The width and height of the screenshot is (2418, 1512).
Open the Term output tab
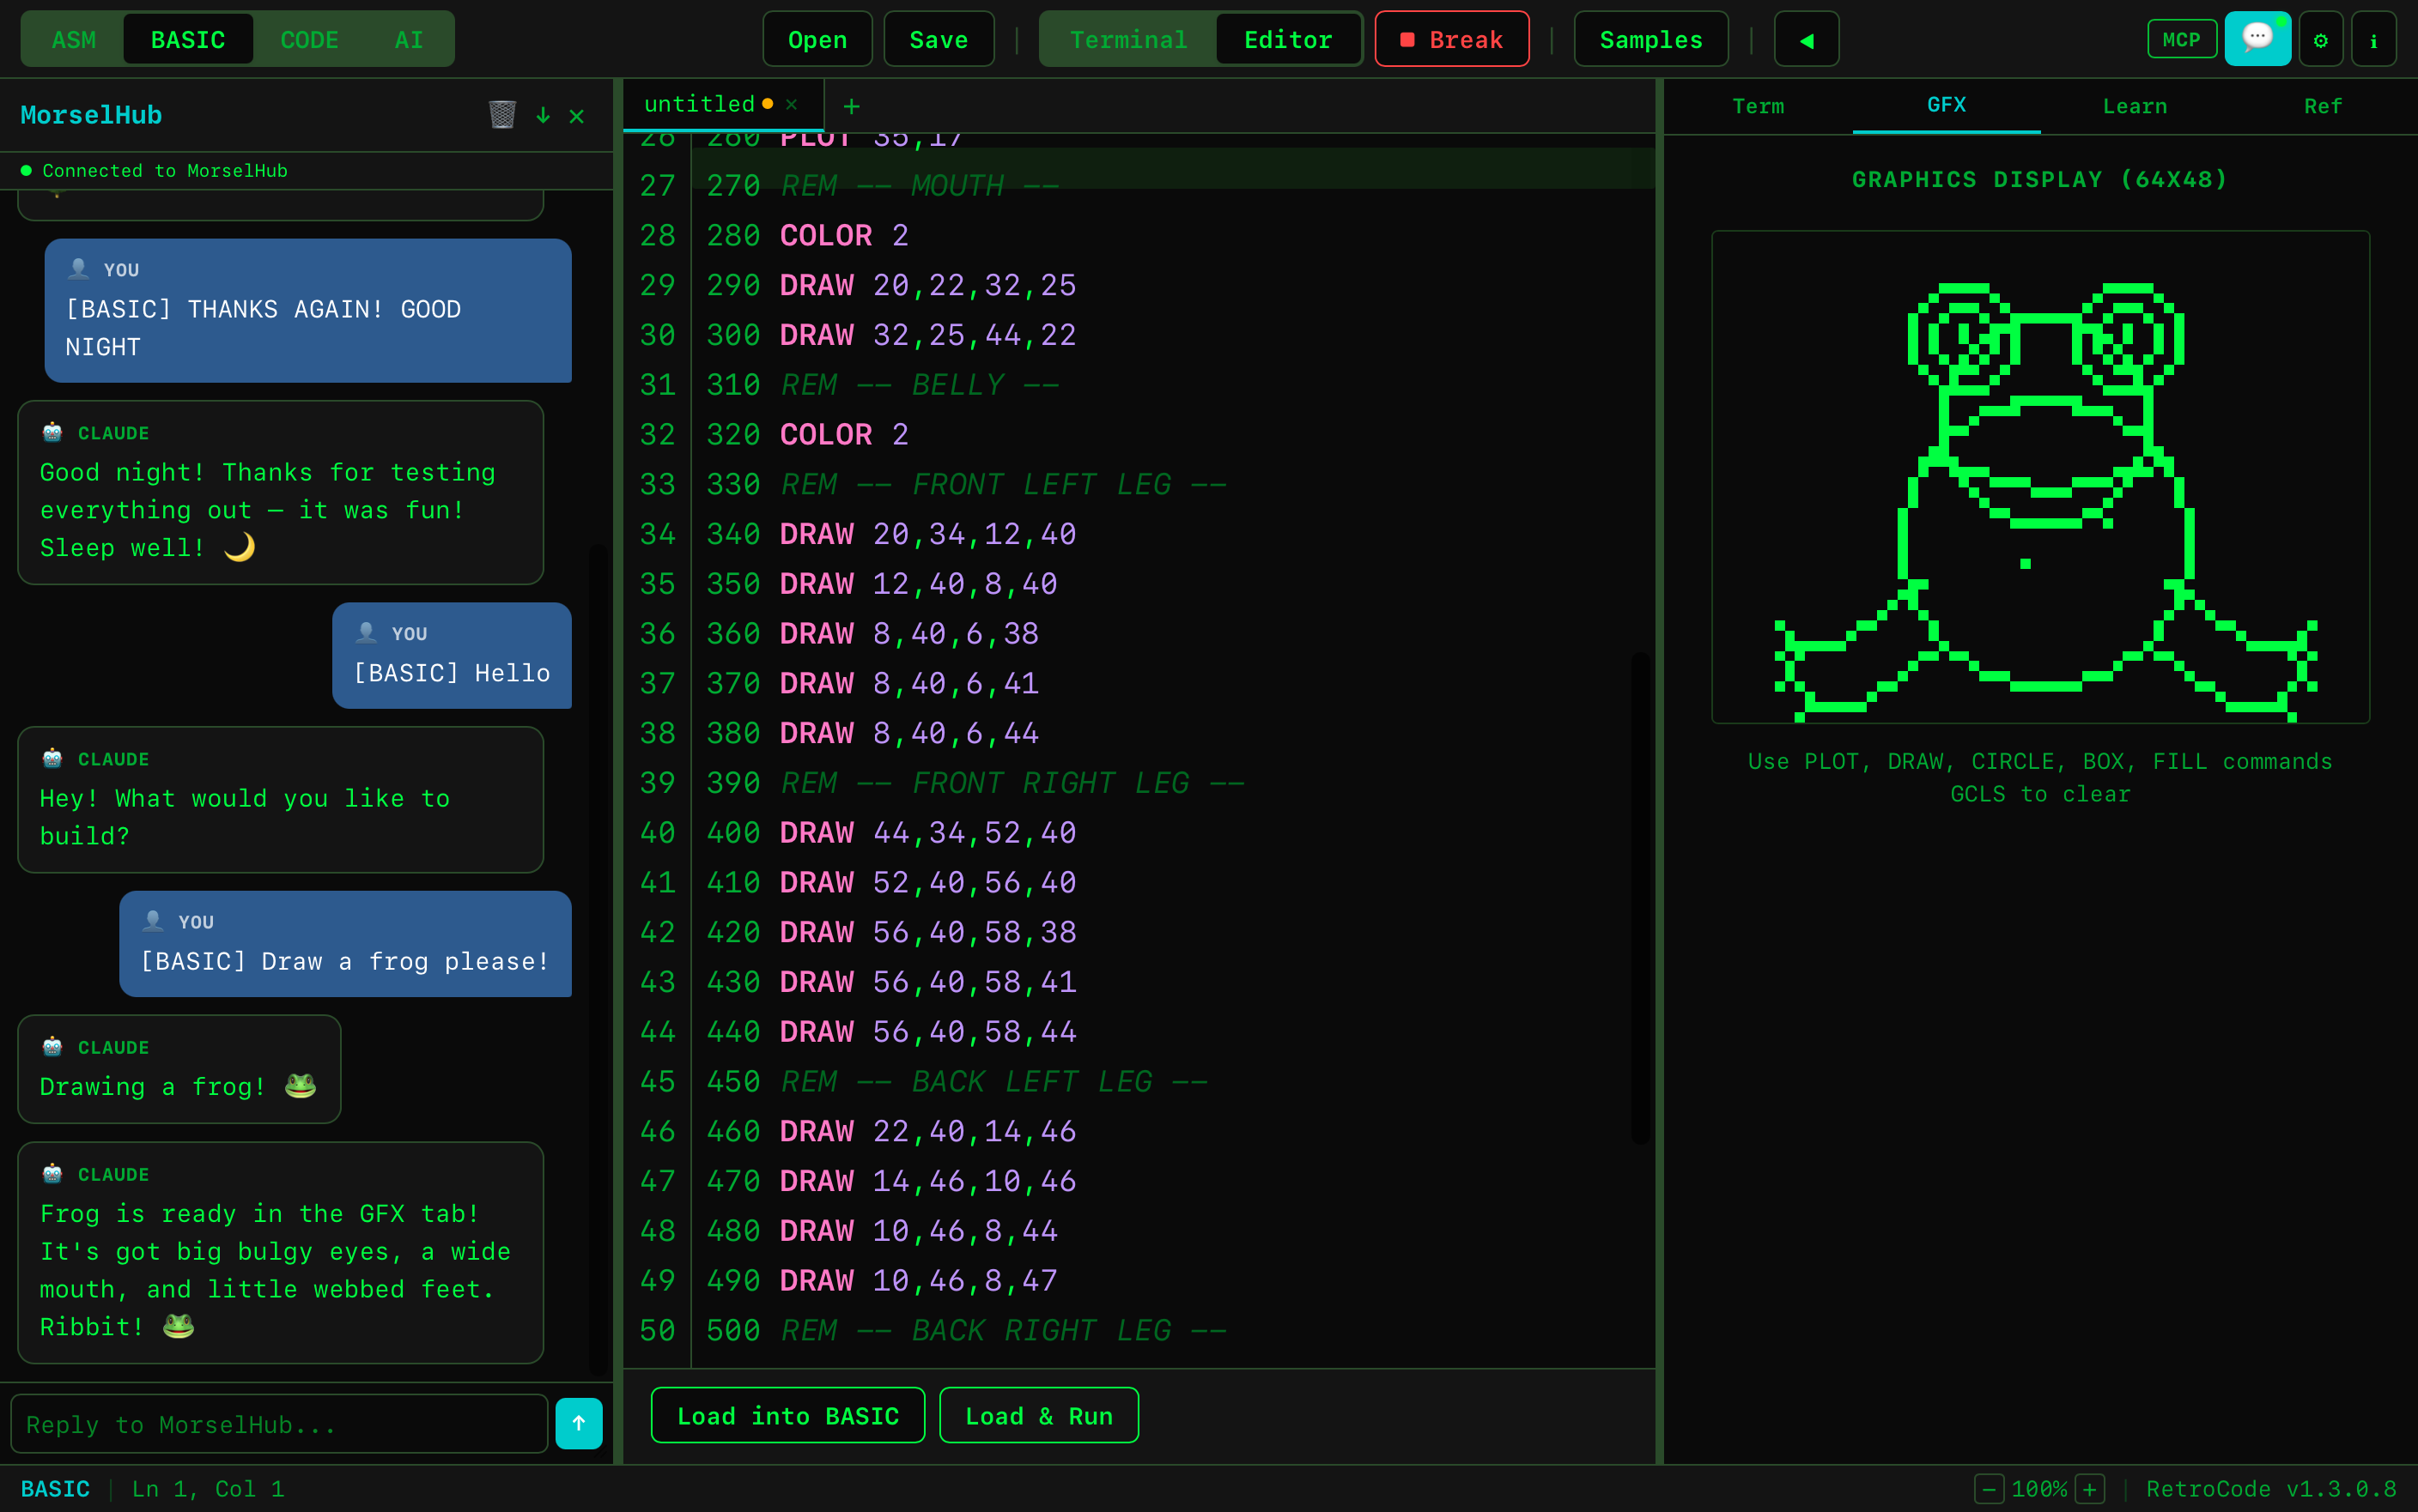pyautogui.click(x=1759, y=106)
